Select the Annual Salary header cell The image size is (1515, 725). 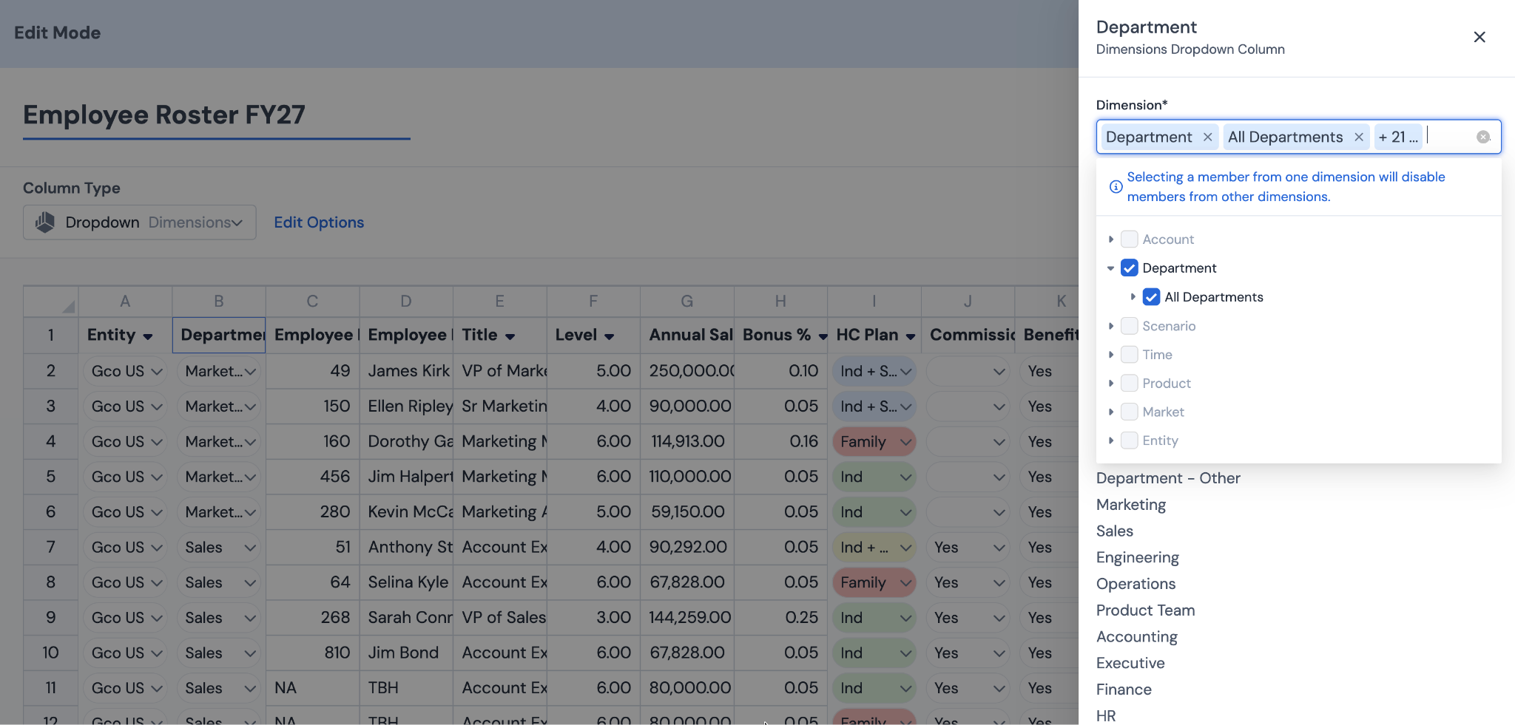click(x=687, y=336)
